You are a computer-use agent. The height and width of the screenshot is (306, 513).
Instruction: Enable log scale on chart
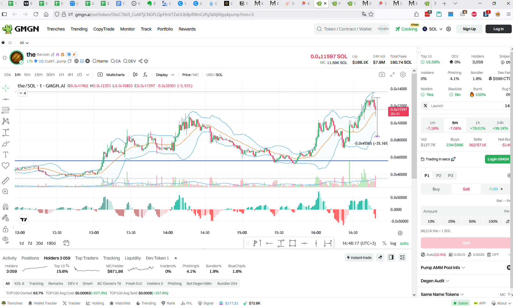tap(393, 243)
